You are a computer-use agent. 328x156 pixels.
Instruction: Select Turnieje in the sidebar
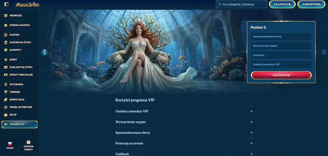point(15,92)
